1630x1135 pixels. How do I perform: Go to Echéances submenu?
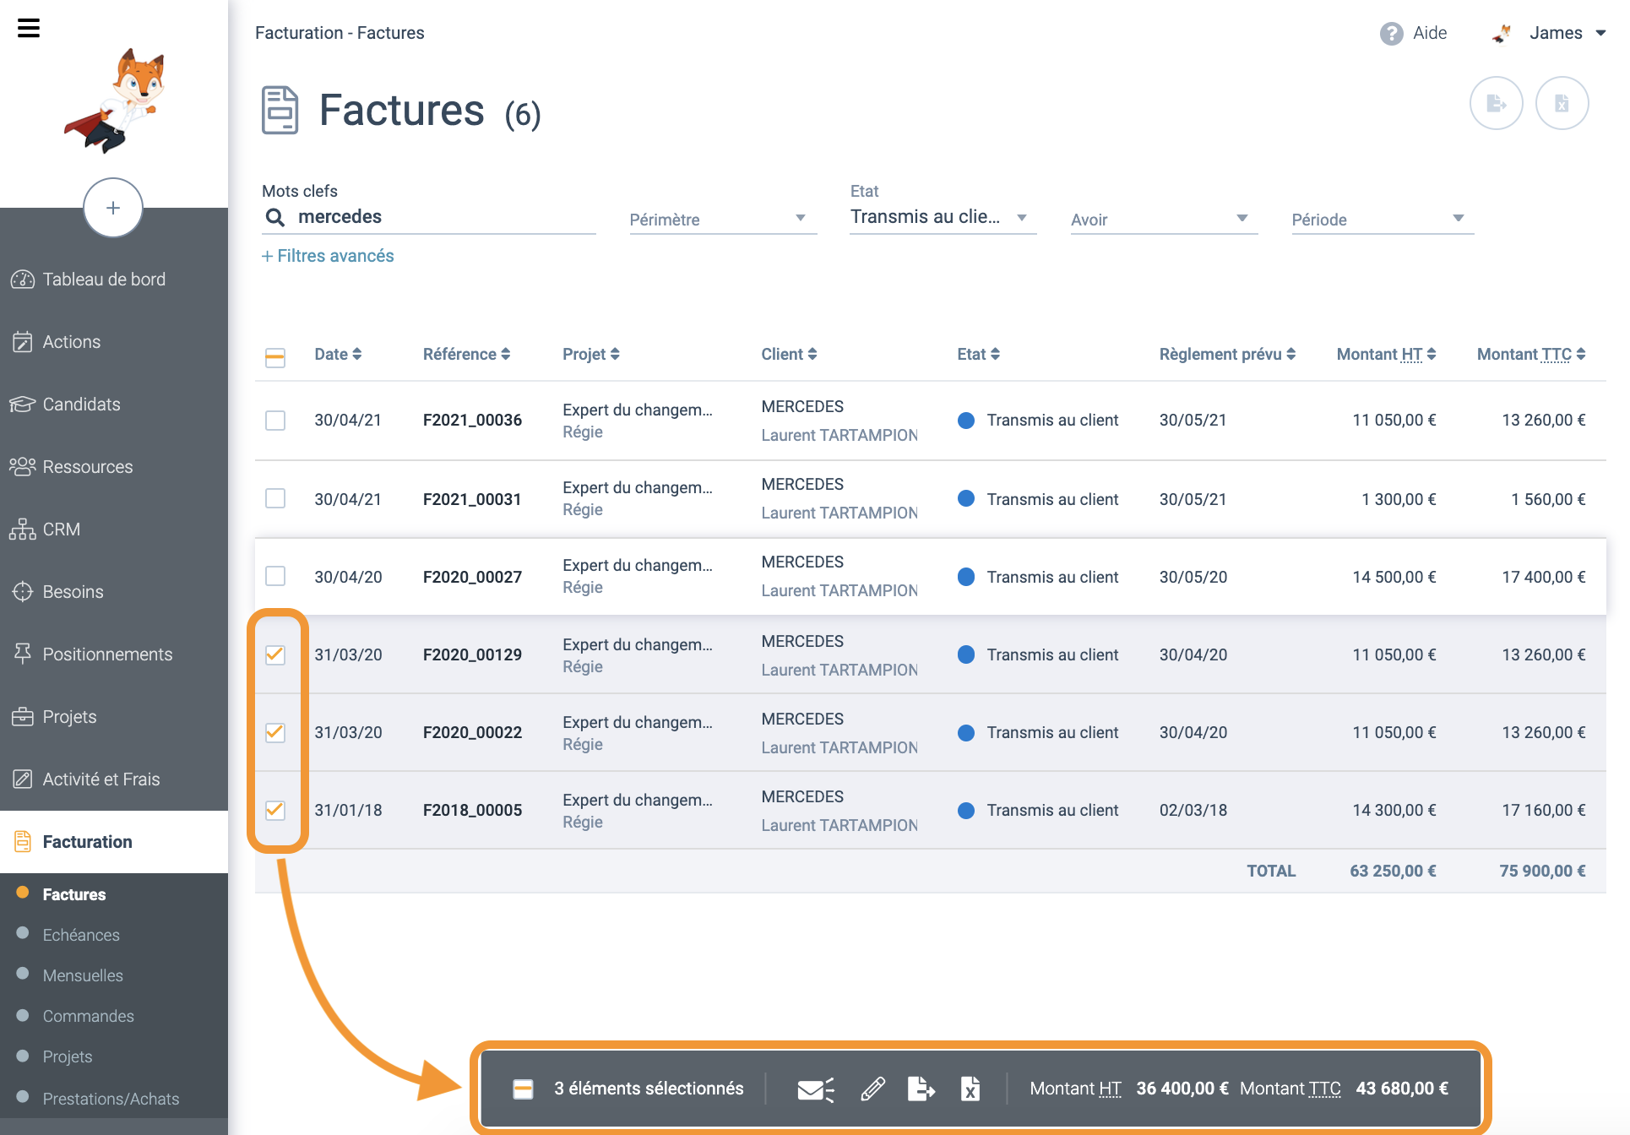click(81, 935)
